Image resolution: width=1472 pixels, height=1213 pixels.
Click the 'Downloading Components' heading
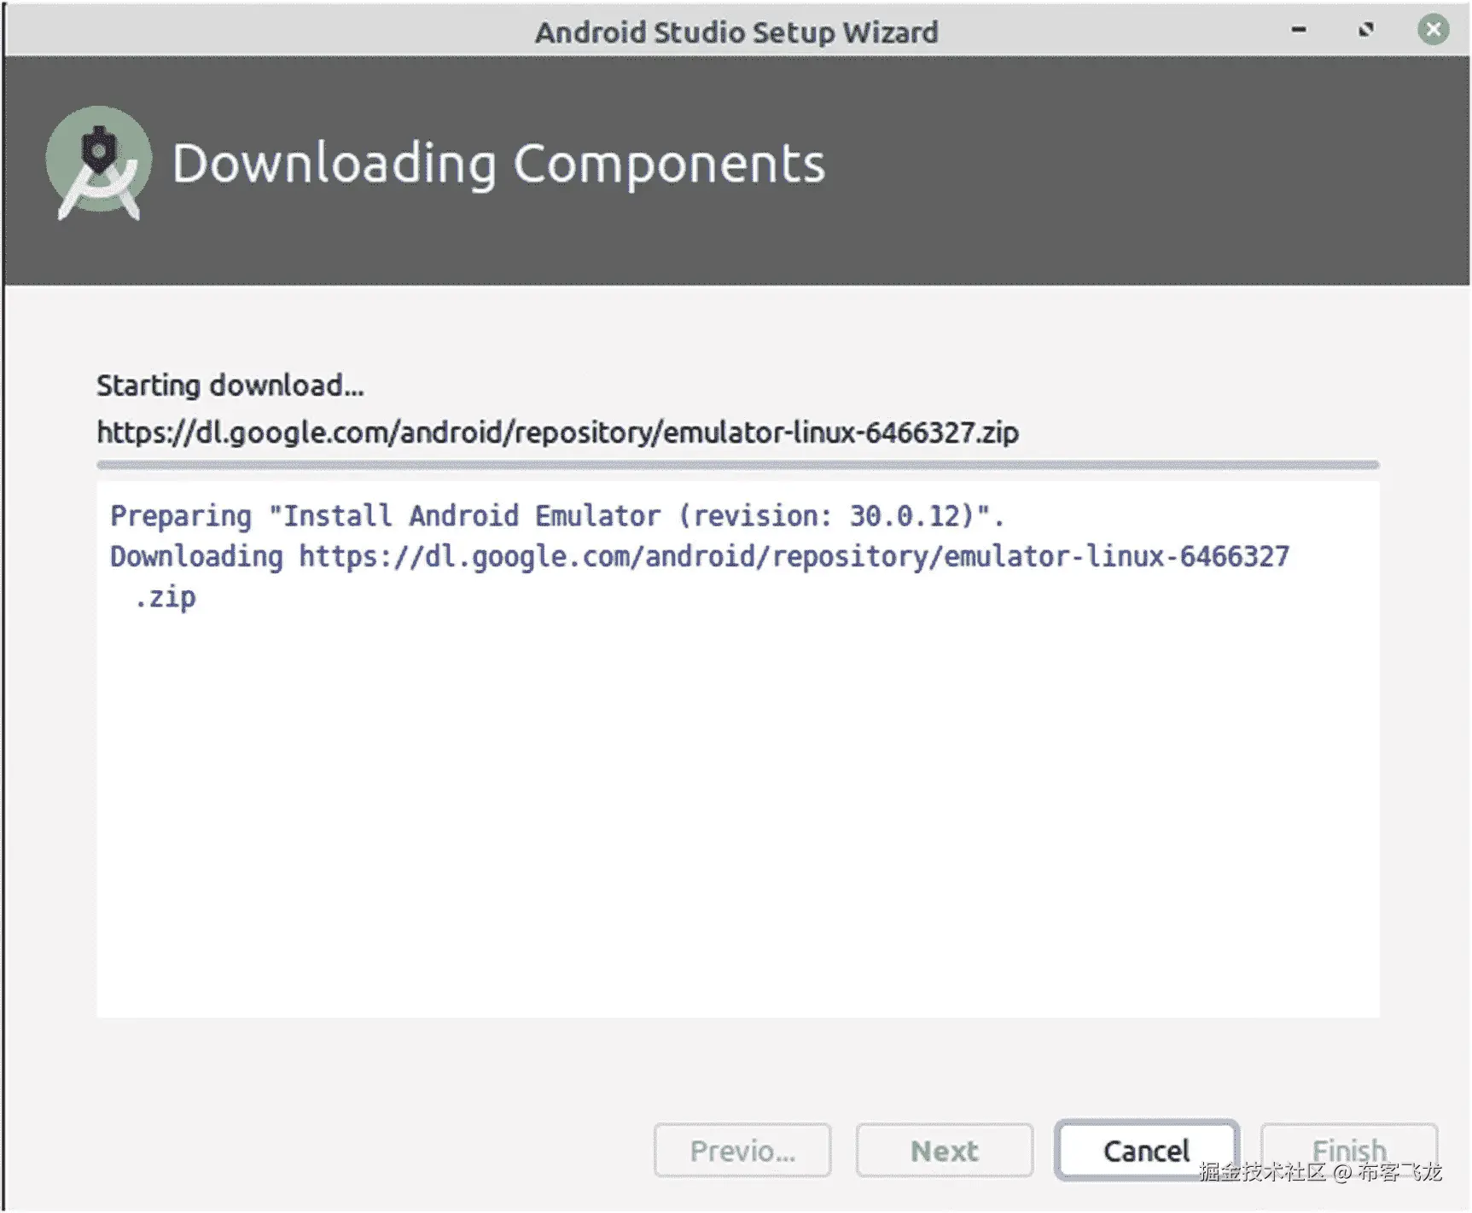499,164
